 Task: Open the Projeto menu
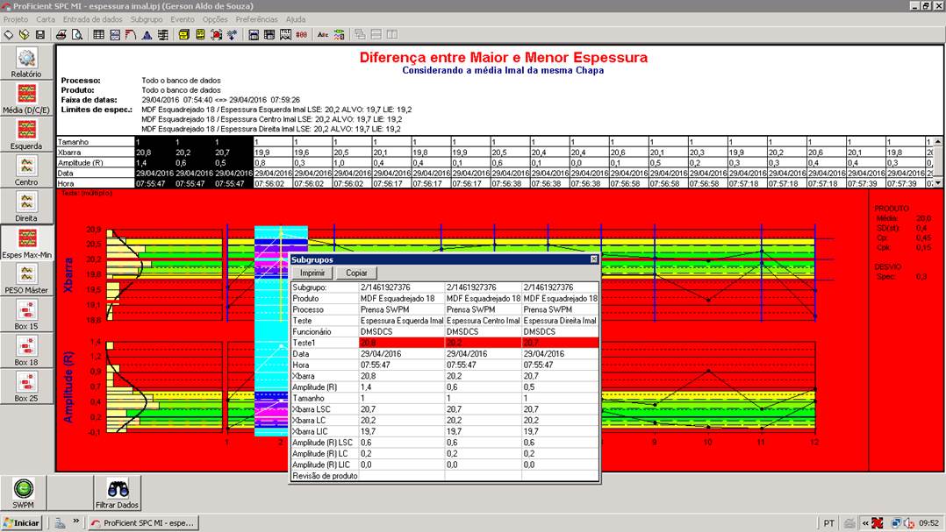(16, 19)
